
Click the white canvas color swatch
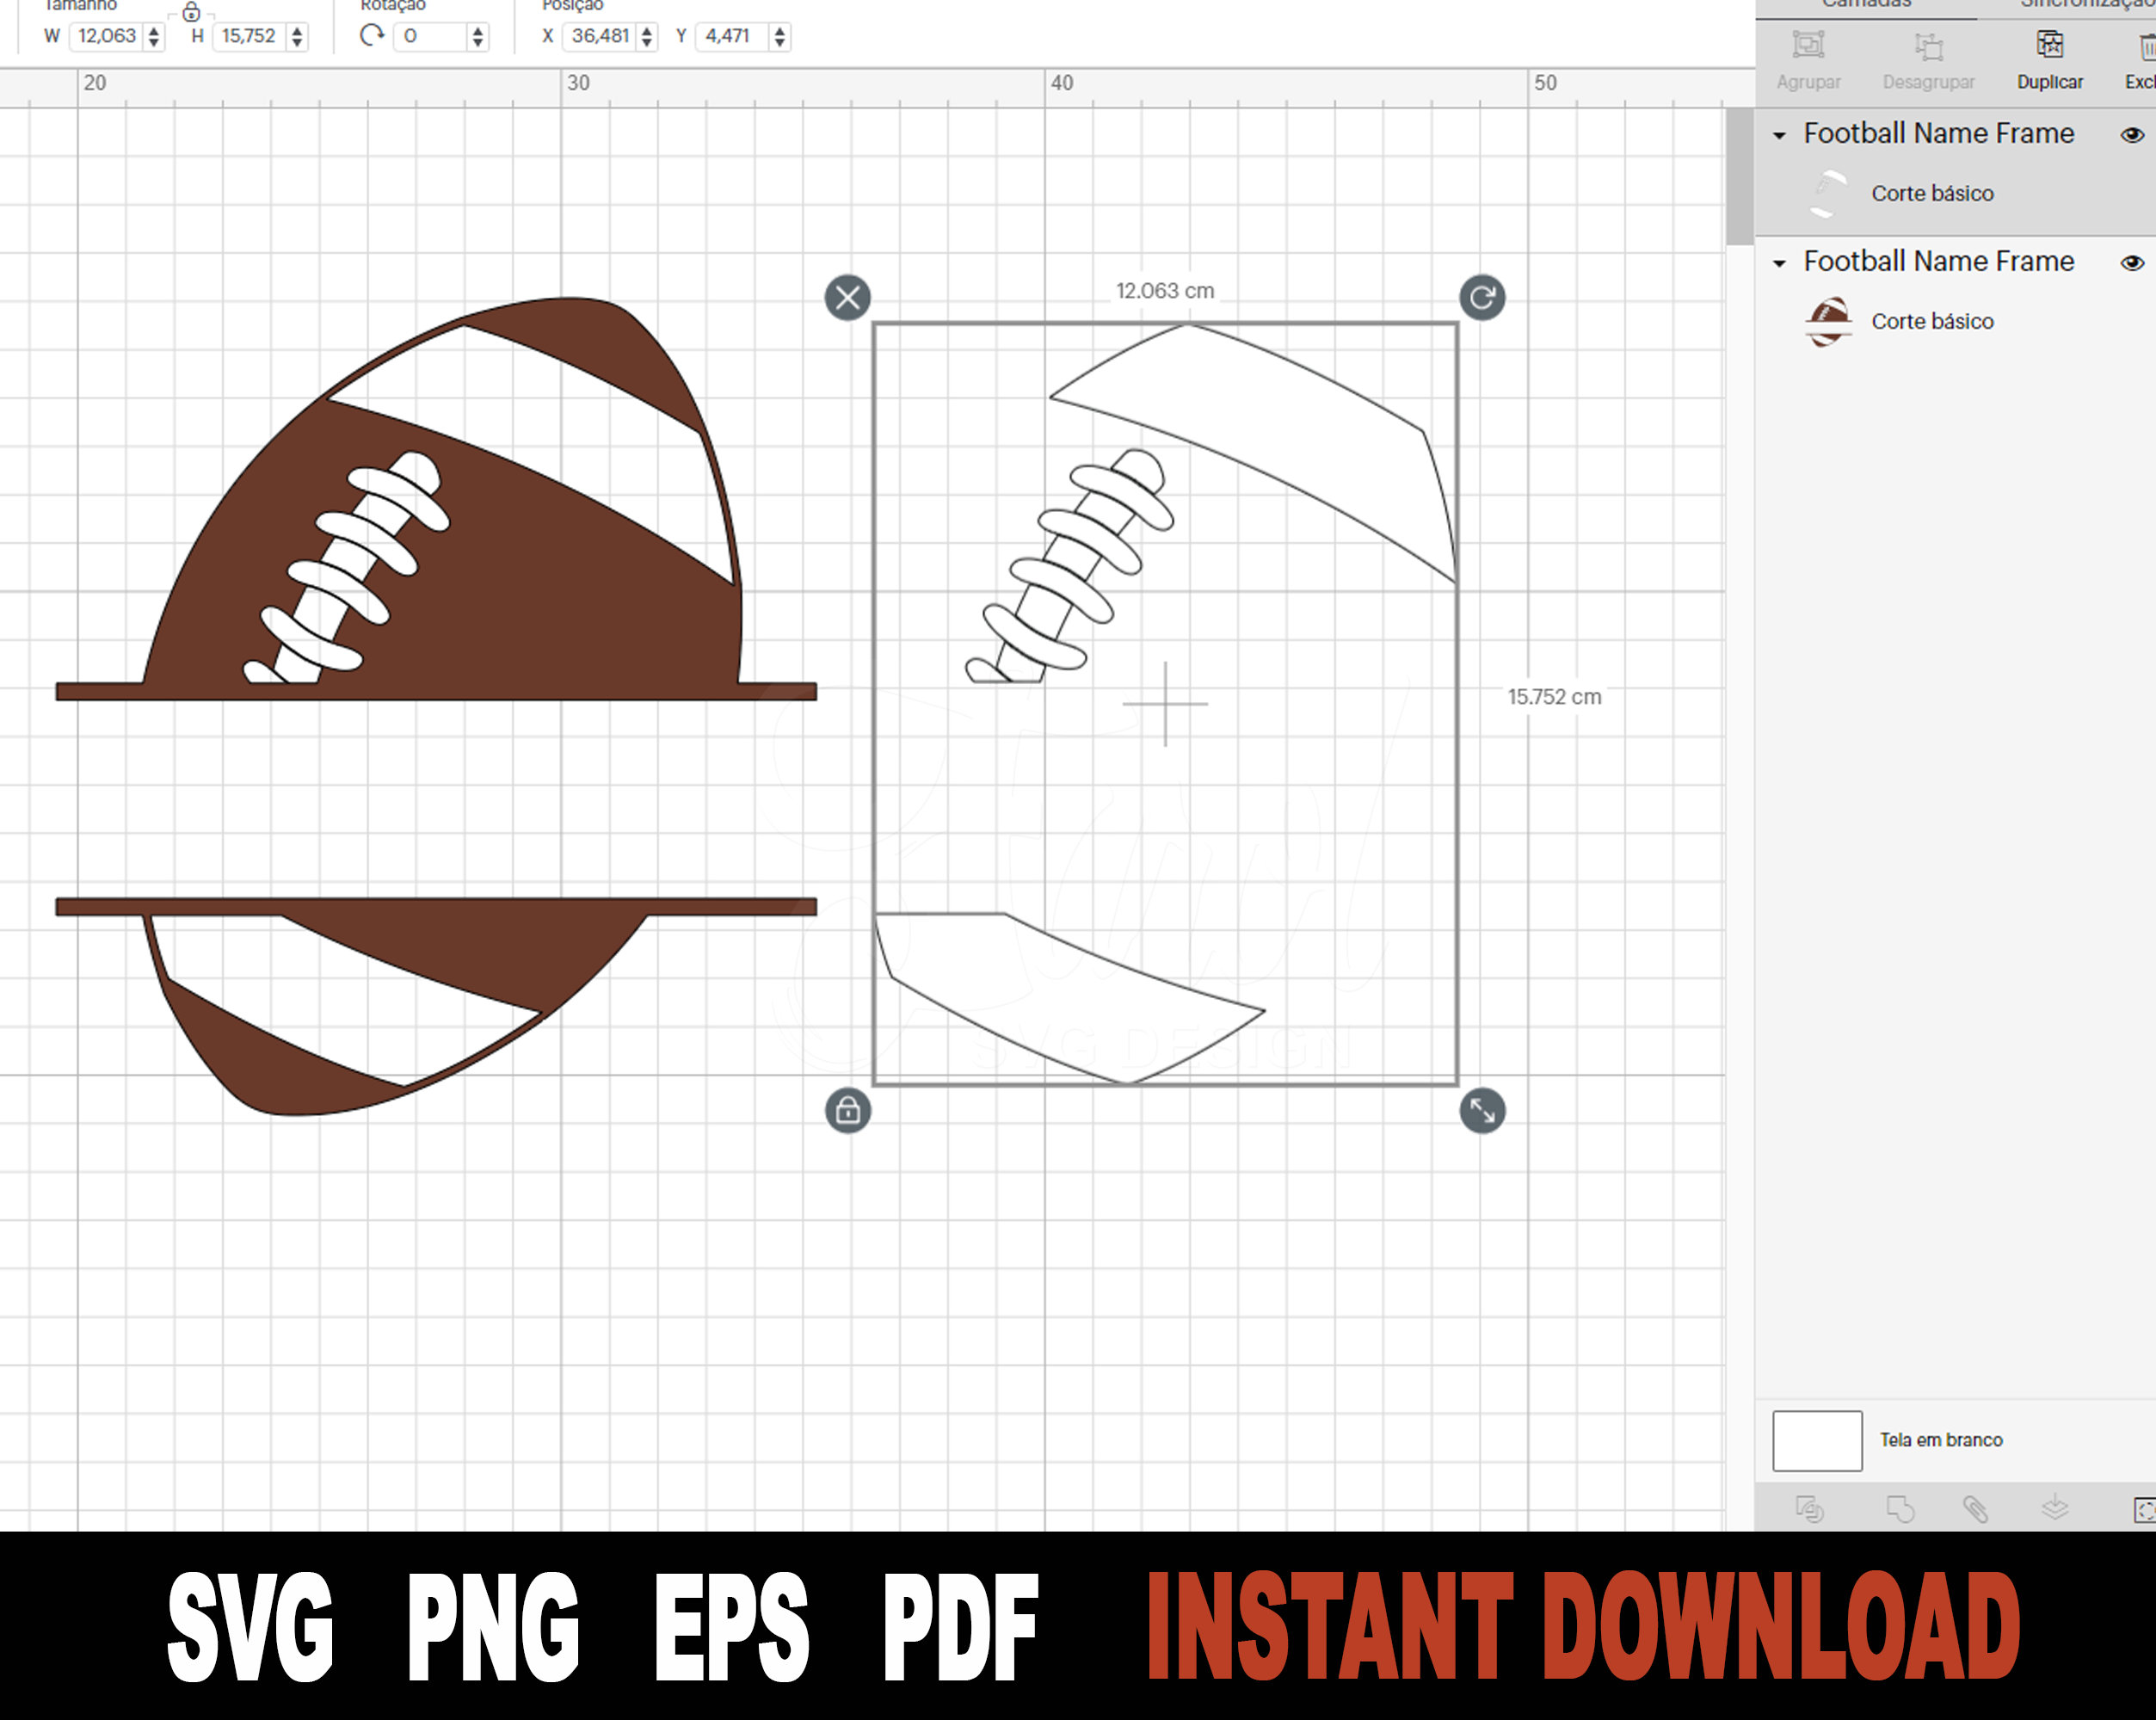point(1816,1440)
